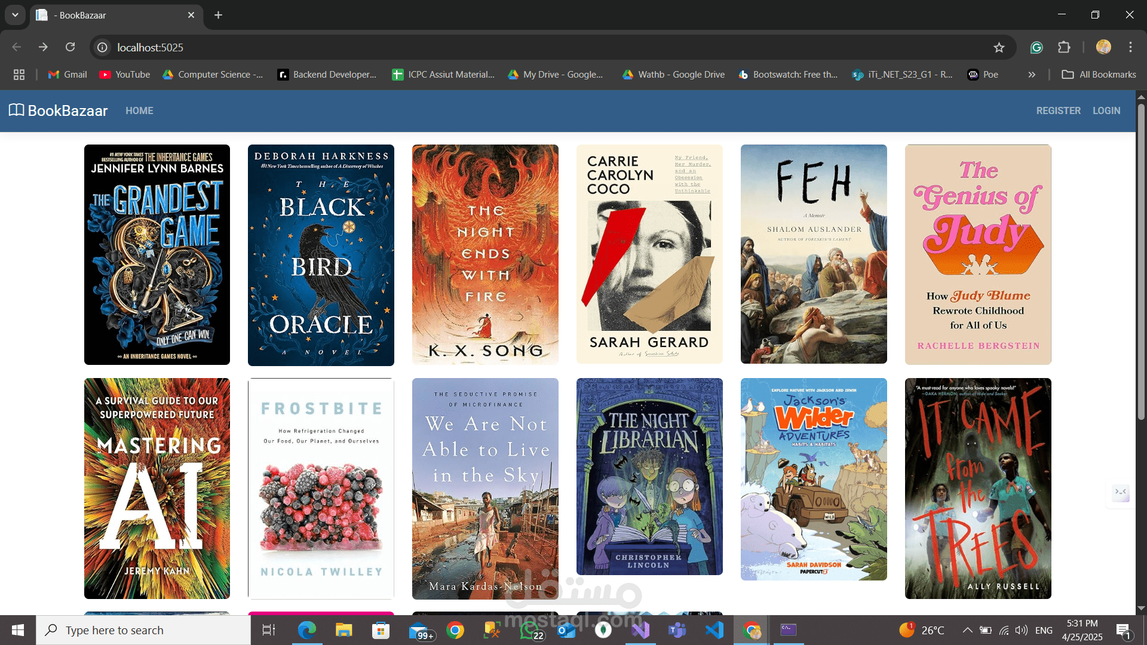The width and height of the screenshot is (1147, 645).
Task: Go back to previous page
Action: point(17,47)
